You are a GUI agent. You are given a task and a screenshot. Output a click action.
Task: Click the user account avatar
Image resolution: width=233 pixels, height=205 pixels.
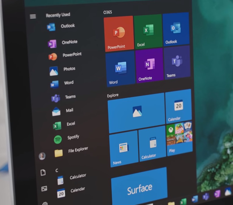42,156
